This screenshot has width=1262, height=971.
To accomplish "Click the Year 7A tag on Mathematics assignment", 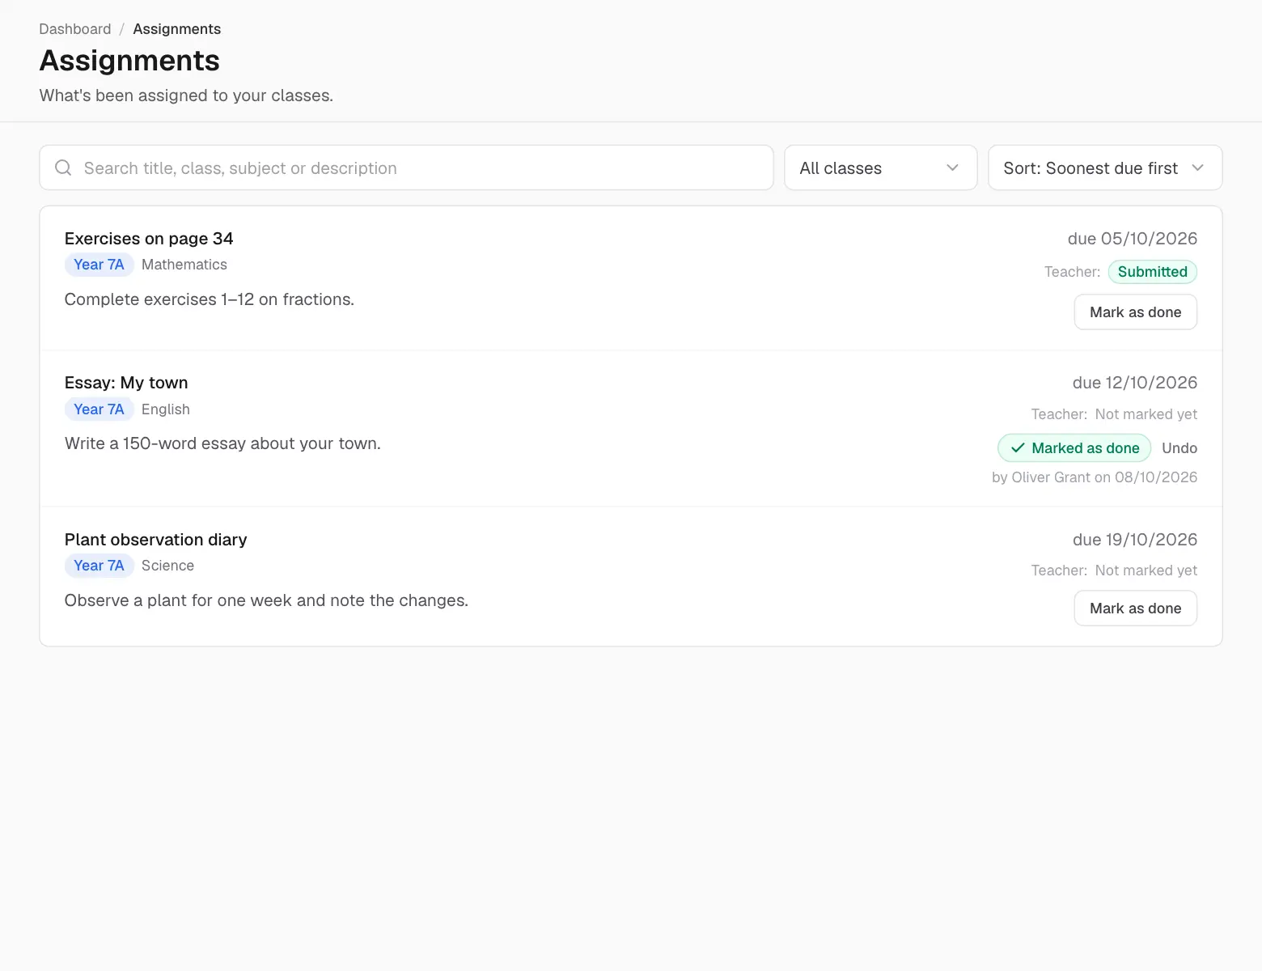I will click(x=99, y=265).
